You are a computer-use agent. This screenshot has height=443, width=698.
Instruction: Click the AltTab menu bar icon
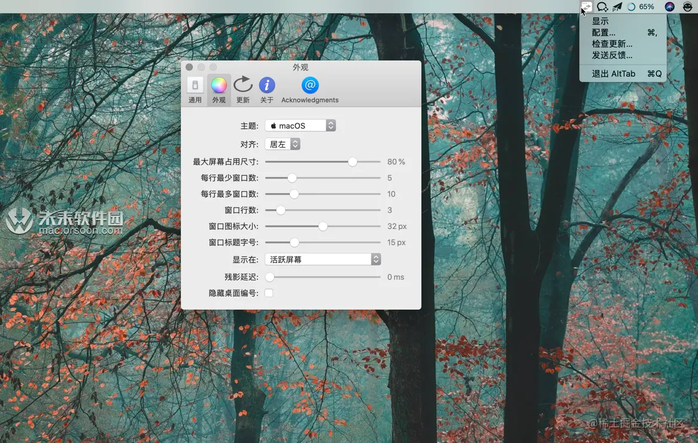coord(586,7)
